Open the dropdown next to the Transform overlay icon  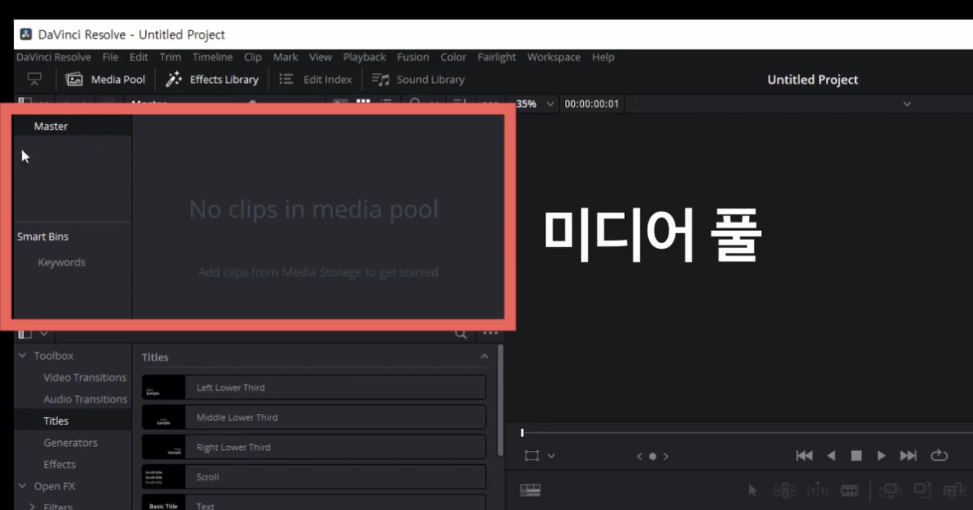551,456
